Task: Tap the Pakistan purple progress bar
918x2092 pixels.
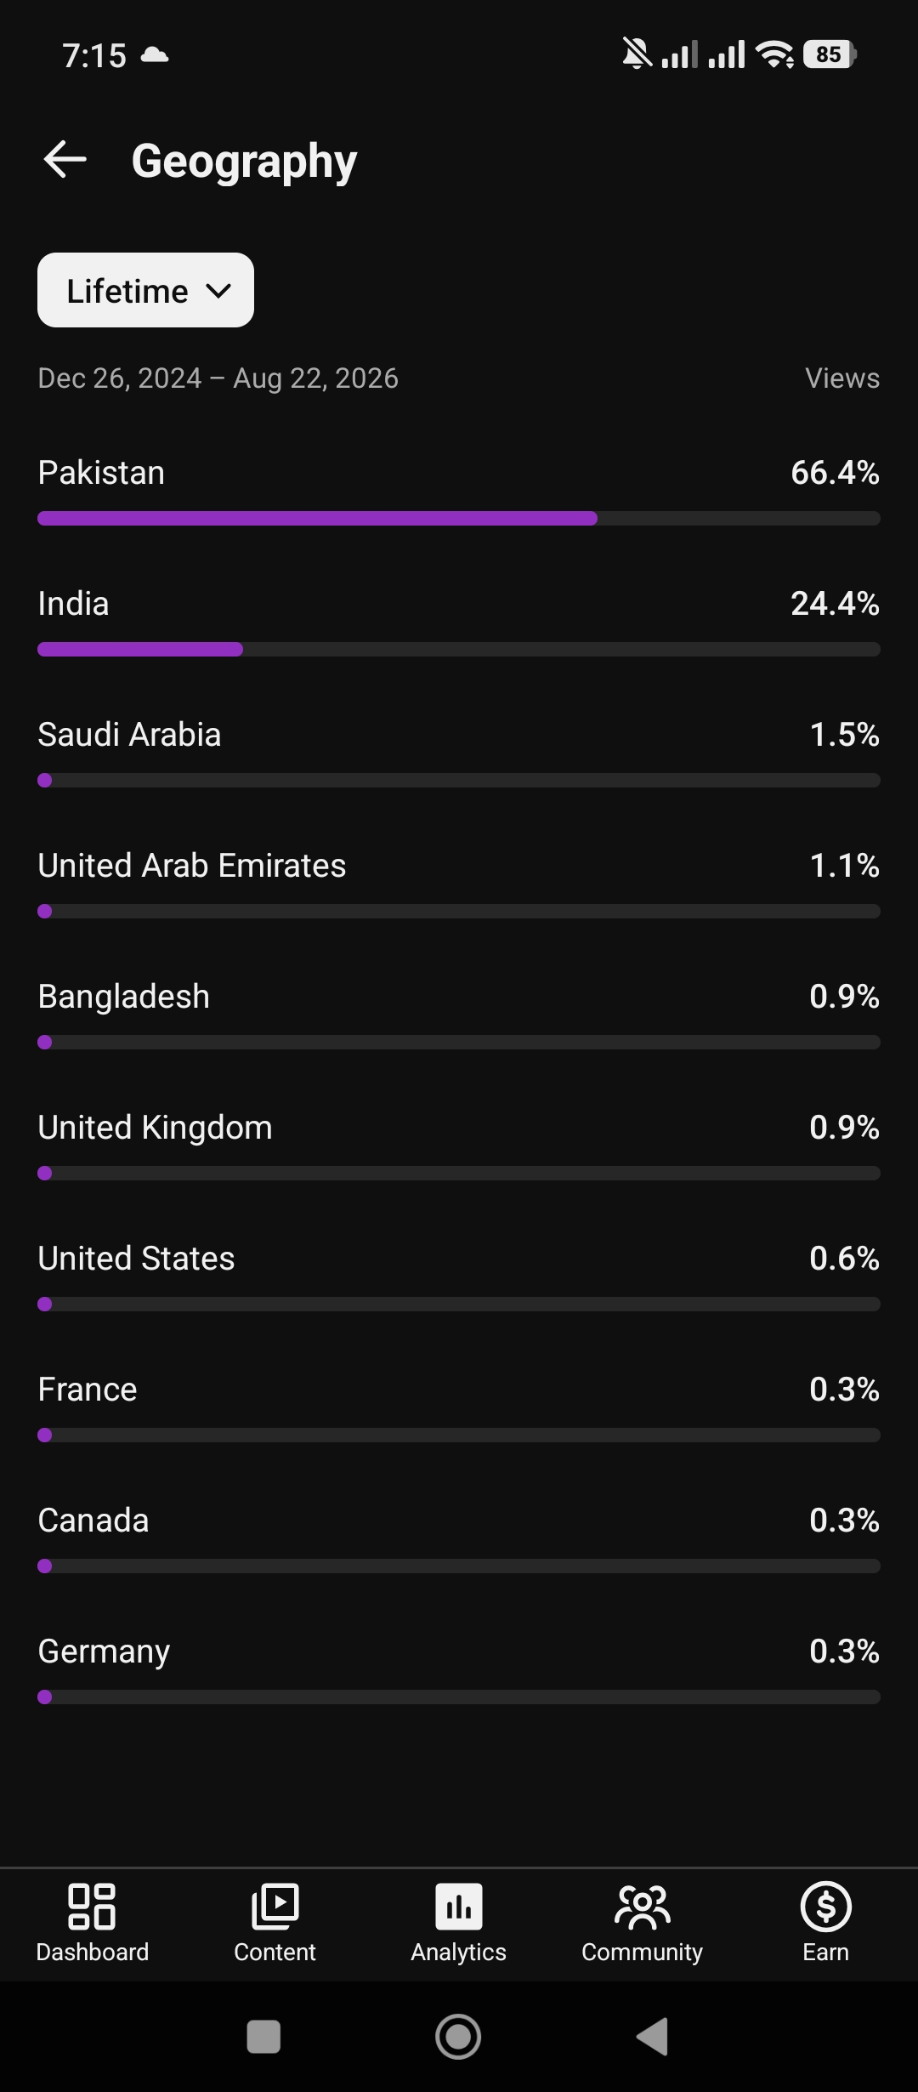Action: 317,519
